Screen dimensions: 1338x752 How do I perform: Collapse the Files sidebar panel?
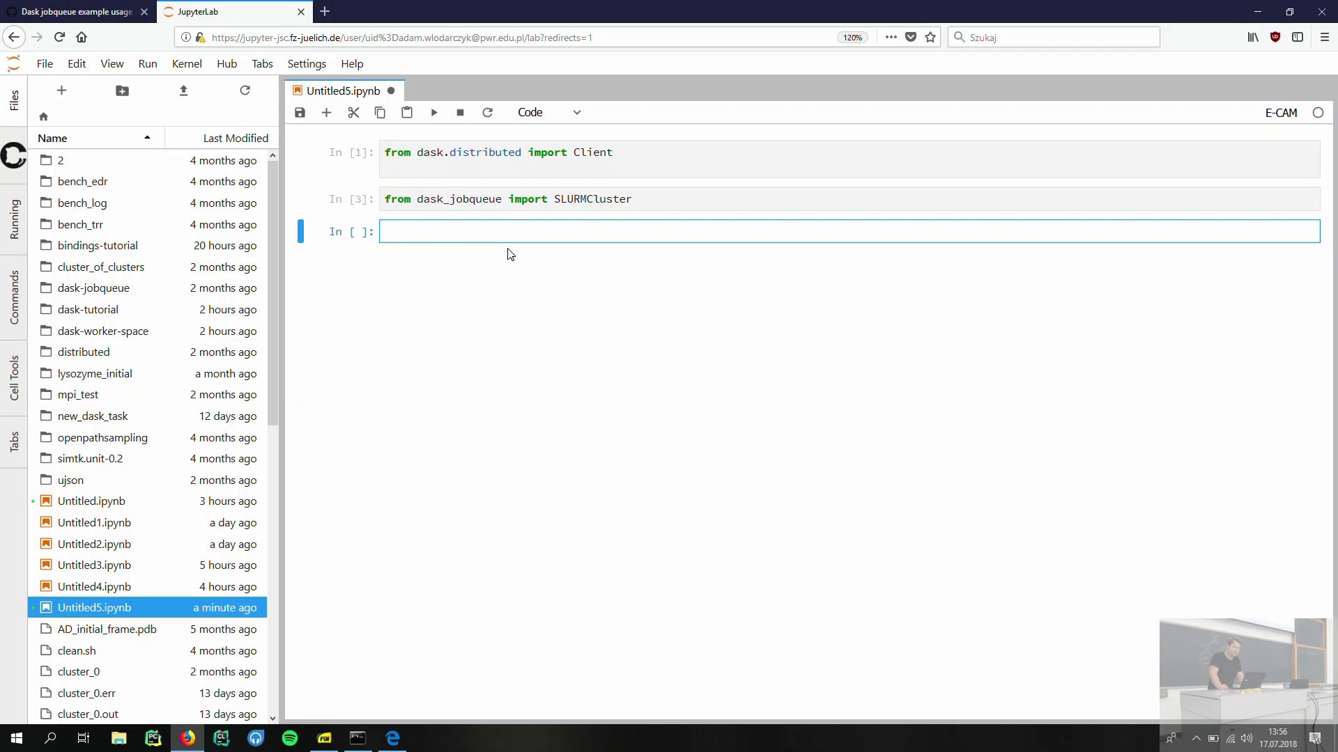click(14, 101)
